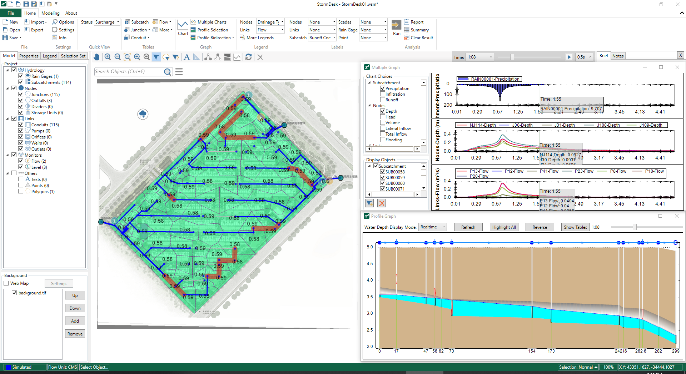This screenshot has height=374, width=686.
Task: Open the Report from Analysis group
Action: click(414, 22)
